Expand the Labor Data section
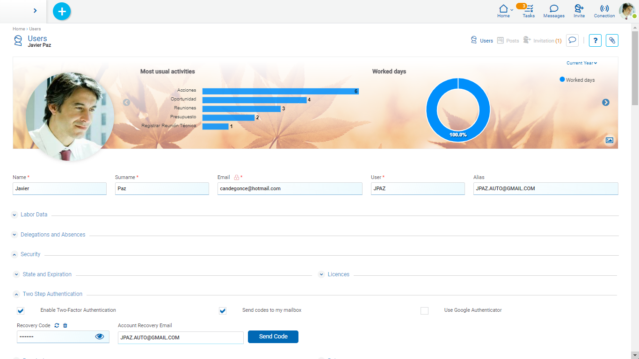This screenshot has height=359, width=639. coord(15,215)
